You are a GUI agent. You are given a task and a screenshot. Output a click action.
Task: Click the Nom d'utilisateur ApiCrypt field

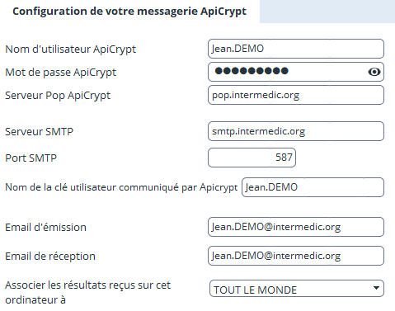(296, 49)
